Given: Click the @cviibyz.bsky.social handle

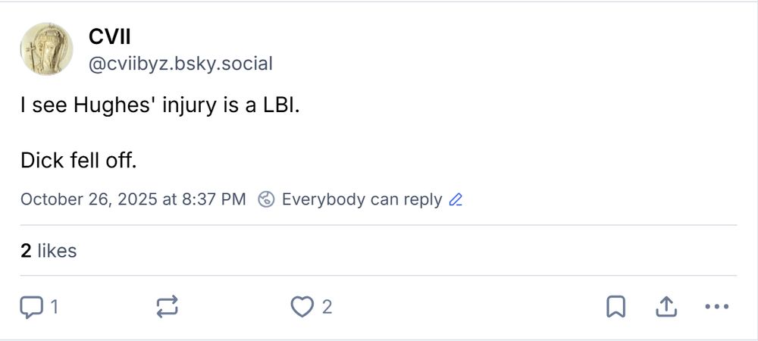Looking at the screenshot, I should click(180, 64).
